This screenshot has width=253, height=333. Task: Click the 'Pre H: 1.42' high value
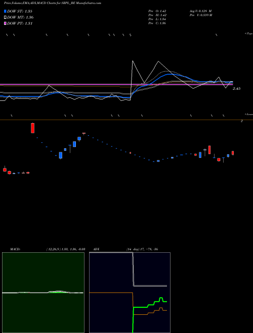tap(157, 15)
